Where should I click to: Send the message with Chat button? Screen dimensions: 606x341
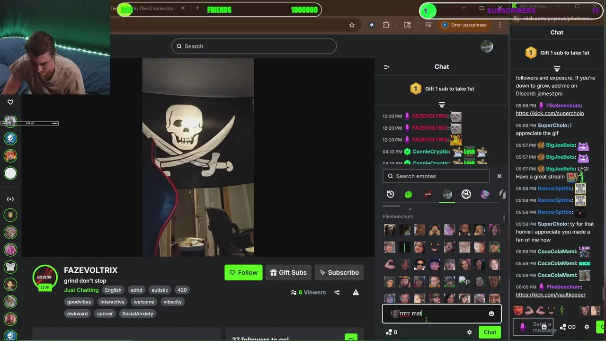490,332
